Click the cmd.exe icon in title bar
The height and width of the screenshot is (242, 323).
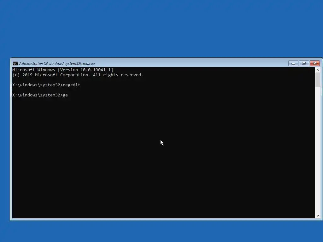pyautogui.click(x=15, y=64)
